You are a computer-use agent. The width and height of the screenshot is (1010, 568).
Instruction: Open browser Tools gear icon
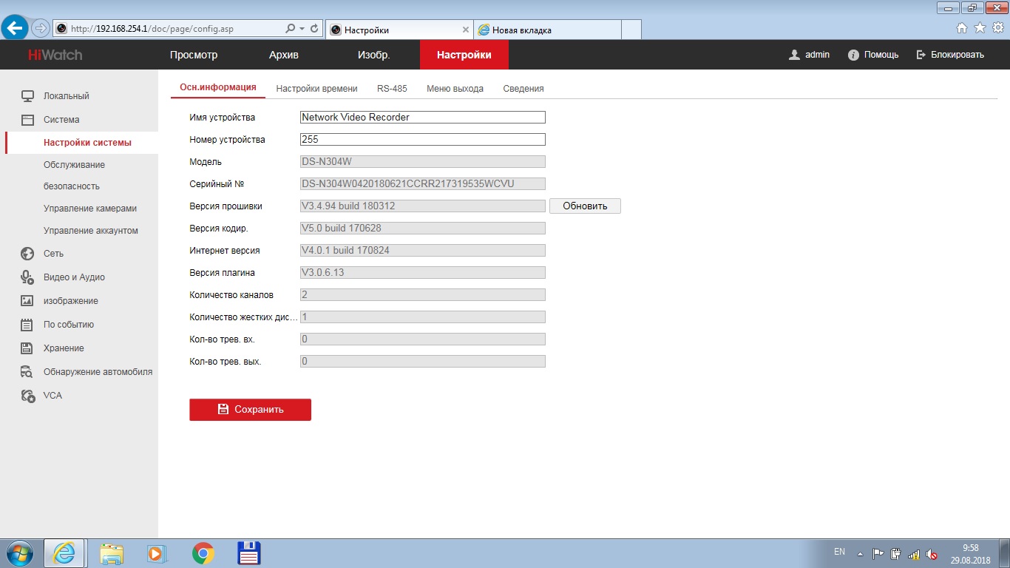point(997,28)
